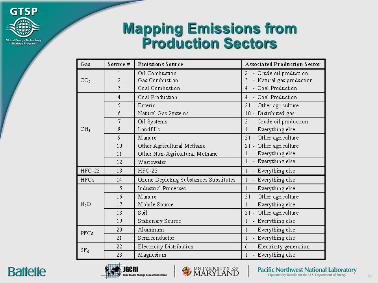Select 'Aluminum' entry
Image resolution: width=378 pixels, height=283 pixels.
pos(151,230)
